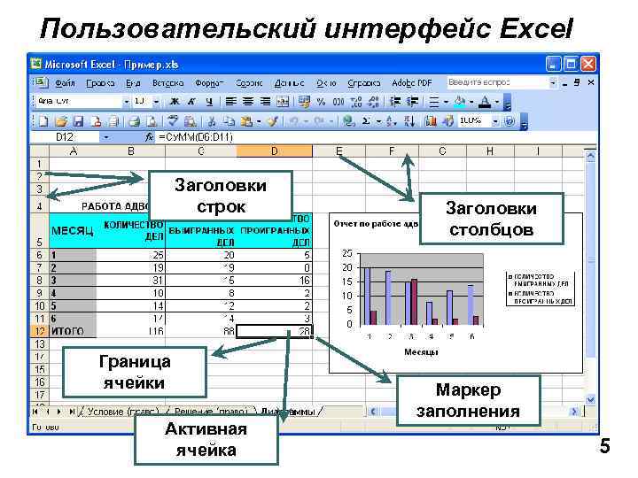Pick the Fill Color paint bucket swatch
The height and width of the screenshot is (478, 638).
click(460, 102)
